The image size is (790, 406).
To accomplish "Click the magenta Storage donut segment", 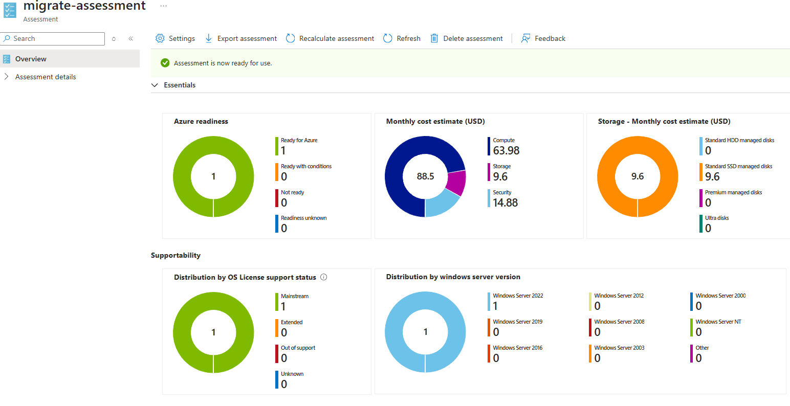I will [456, 184].
